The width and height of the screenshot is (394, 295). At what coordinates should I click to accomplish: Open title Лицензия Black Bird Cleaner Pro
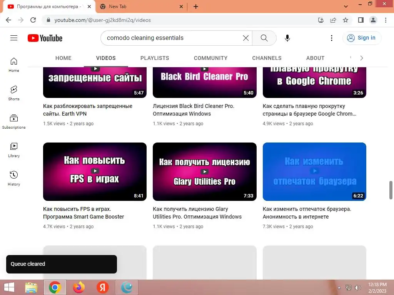coord(194,110)
